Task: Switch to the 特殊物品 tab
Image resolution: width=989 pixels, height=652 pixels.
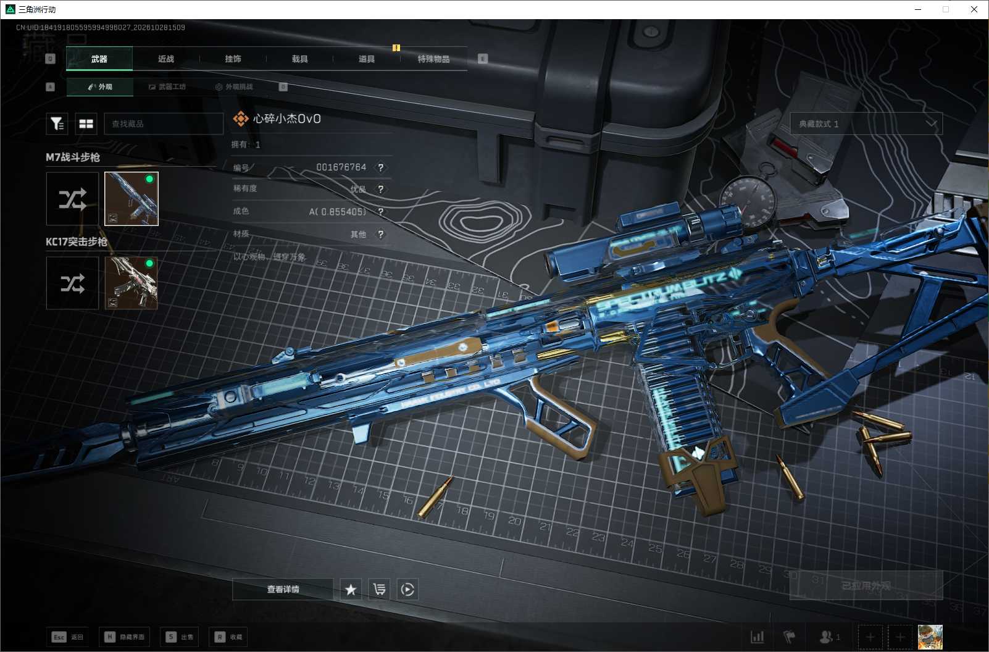Action: click(433, 59)
